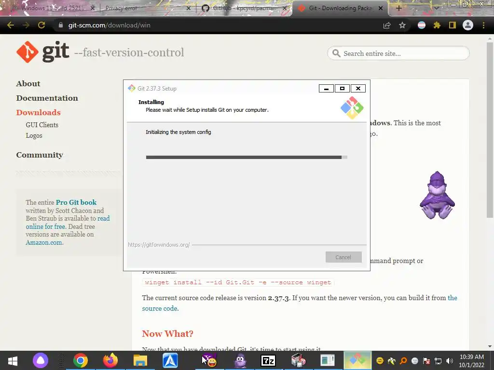
Task: Open the Chrome three-dot menu
Action: [483, 25]
